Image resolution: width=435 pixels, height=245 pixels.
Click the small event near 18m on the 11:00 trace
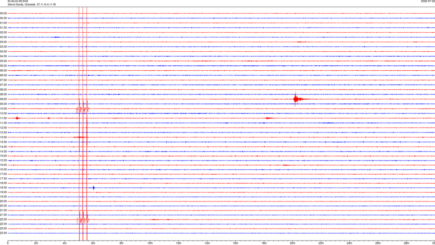[269, 118]
